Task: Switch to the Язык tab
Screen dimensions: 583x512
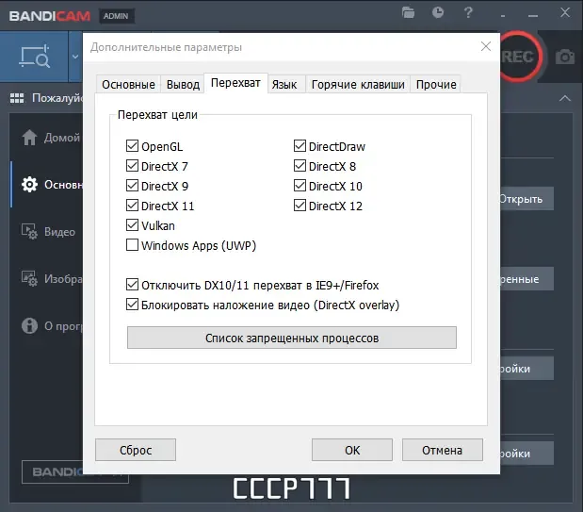Action: 284,85
